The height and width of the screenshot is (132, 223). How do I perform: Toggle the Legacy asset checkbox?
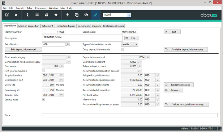[x=43, y=99]
